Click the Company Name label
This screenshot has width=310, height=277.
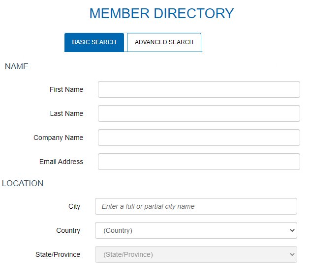(x=58, y=138)
